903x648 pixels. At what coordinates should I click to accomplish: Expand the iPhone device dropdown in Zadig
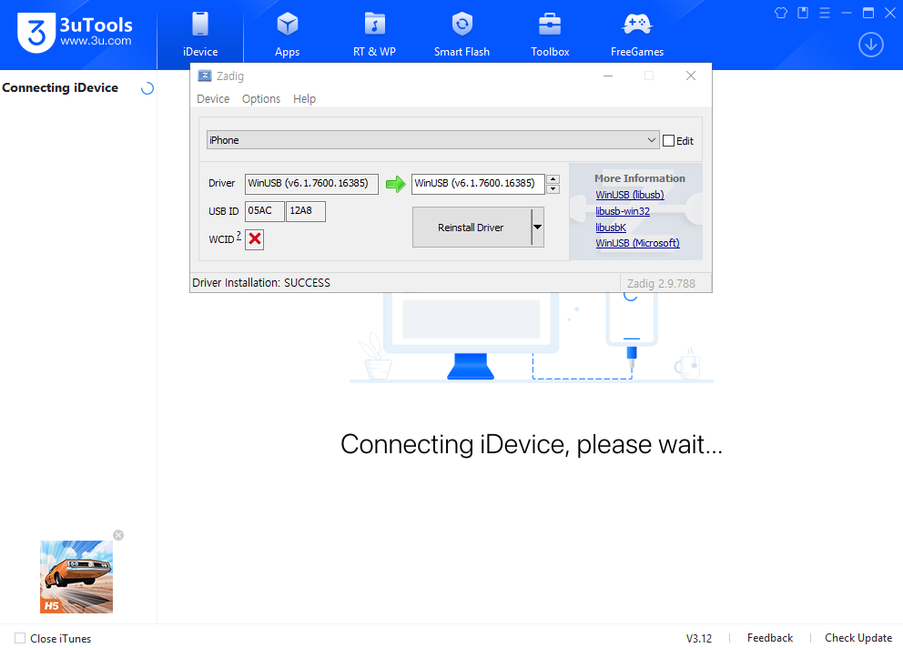433,140
